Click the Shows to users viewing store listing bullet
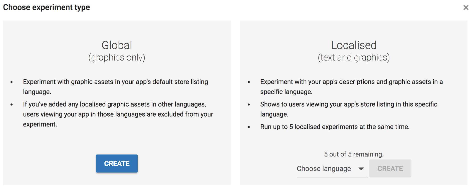This screenshot has height=189, width=473. (349, 109)
